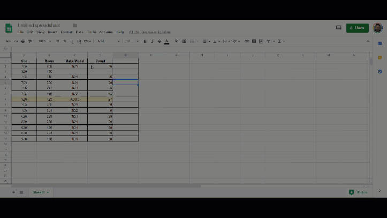This screenshot has height=218, width=387.
Task: Select the Paint format roller icon
Action: coord(30,41)
